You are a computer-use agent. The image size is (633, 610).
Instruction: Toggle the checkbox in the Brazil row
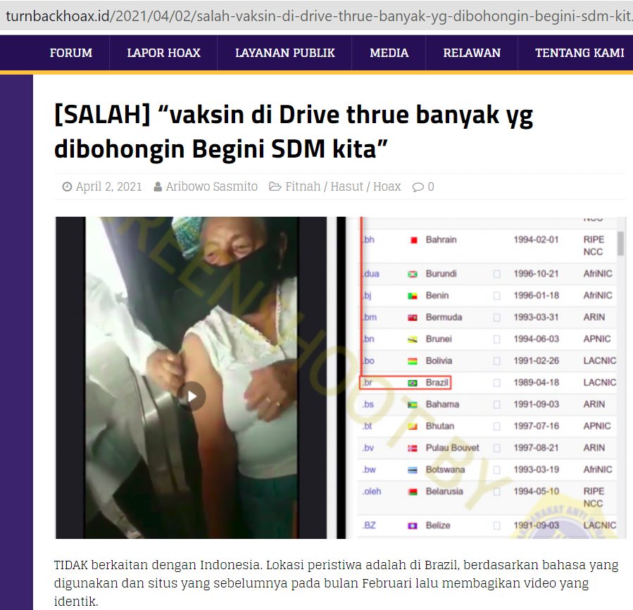pos(497,383)
